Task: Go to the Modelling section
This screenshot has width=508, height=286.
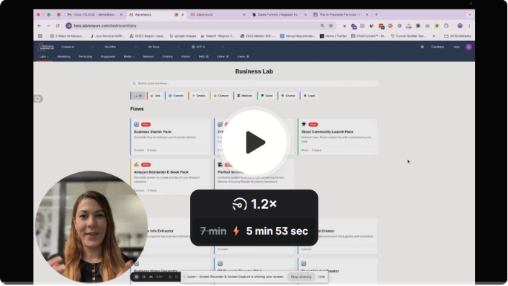Action: click(64, 57)
